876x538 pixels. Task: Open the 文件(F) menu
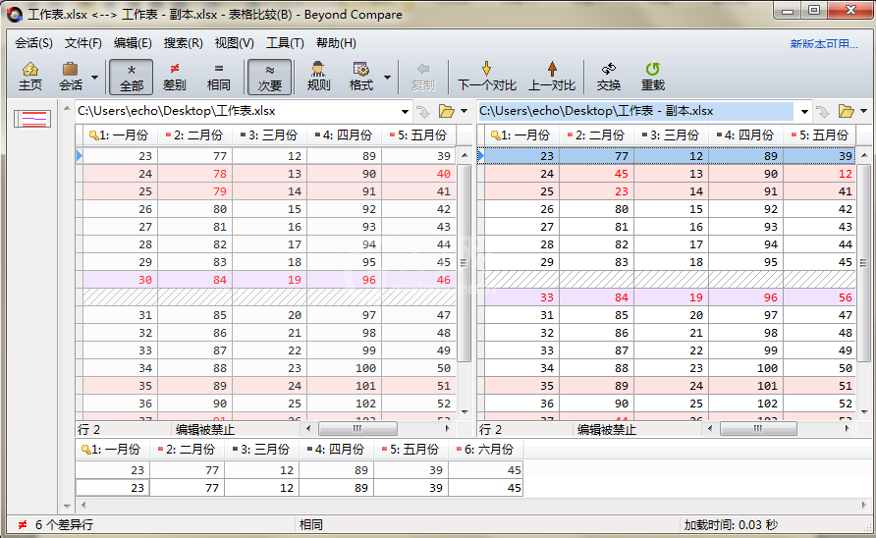coord(83,43)
